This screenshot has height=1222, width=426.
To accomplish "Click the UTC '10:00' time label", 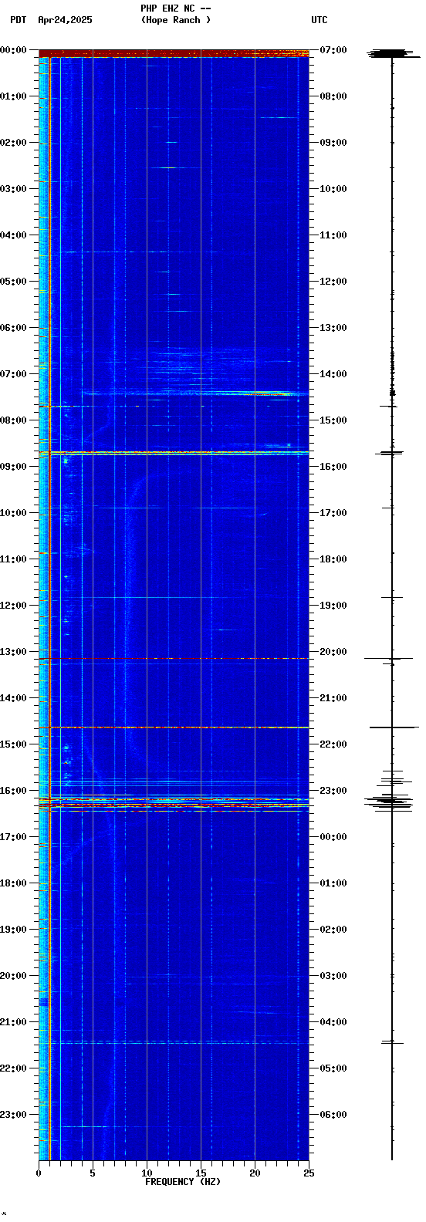I will (x=333, y=189).
